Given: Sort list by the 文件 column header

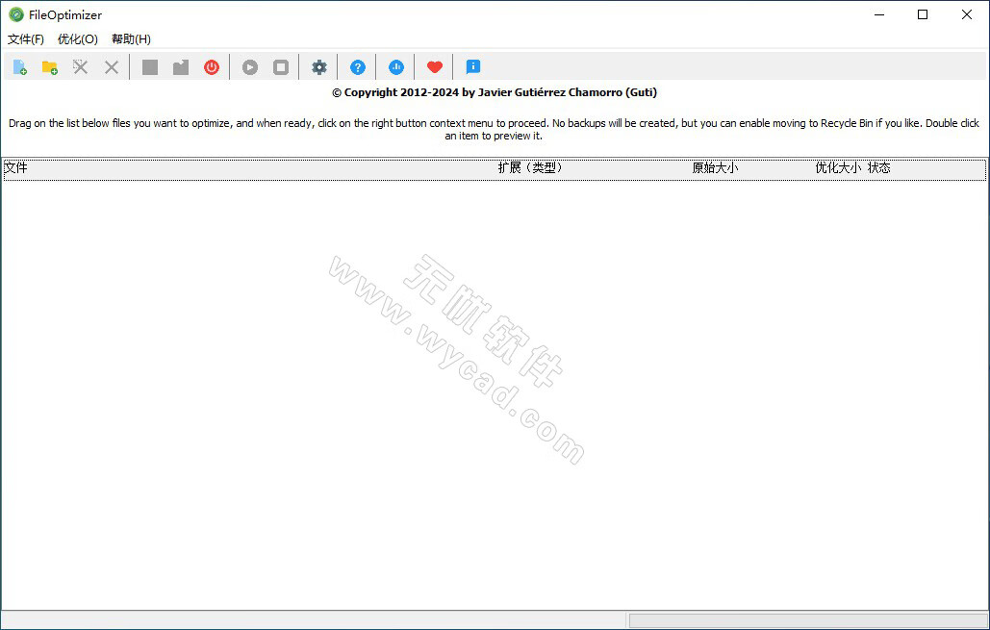Looking at the screenshot, I should pyautogui.click(x=16, y=168).
